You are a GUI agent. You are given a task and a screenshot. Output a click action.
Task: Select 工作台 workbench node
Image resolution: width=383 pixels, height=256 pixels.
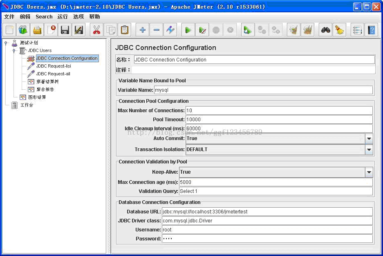[27, 105]
